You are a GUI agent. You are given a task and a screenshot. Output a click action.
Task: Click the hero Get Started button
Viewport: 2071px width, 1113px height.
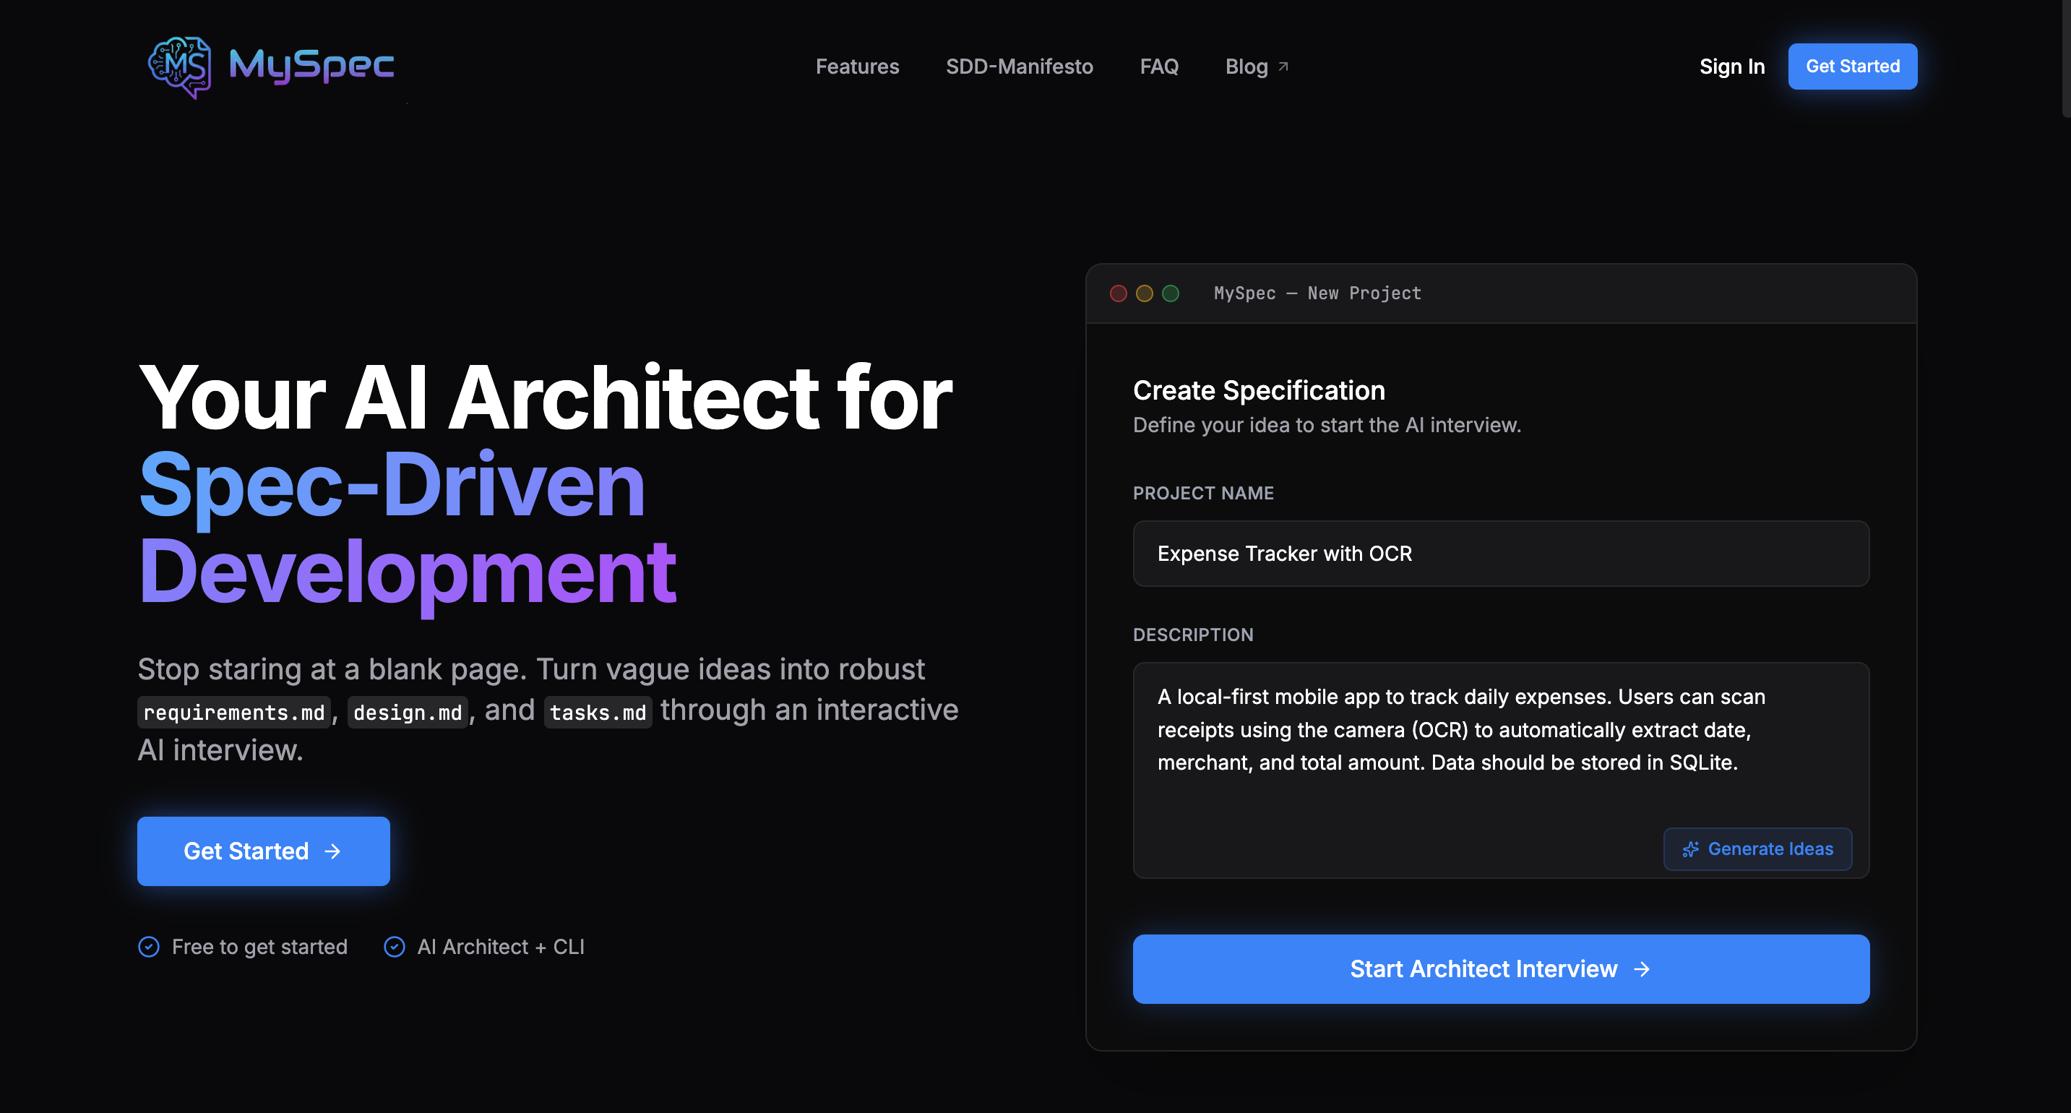264,851
